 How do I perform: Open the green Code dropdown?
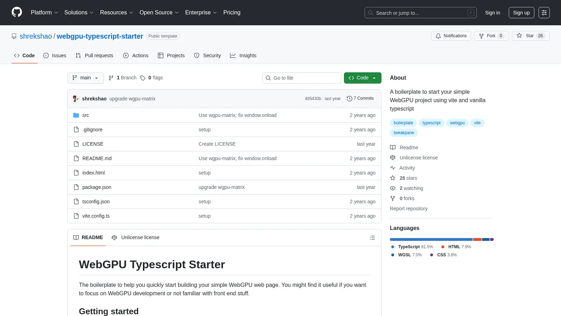pos(363,78)
